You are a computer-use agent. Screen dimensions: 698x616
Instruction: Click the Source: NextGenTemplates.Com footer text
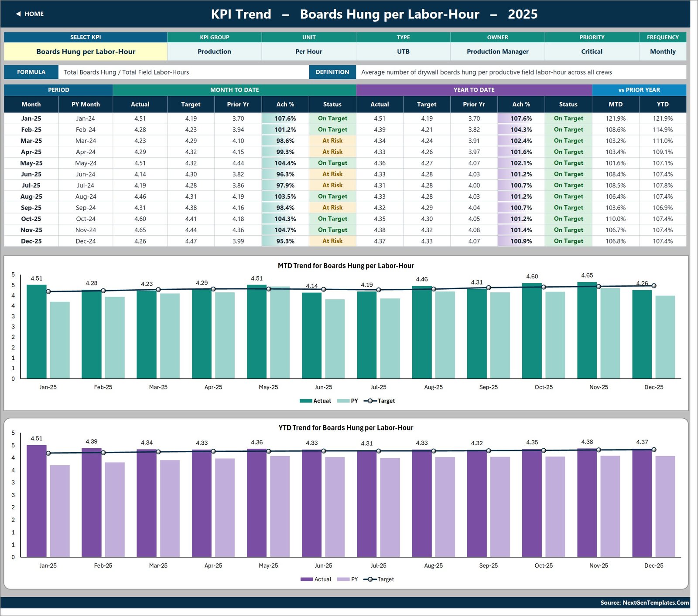pos(644,603)
